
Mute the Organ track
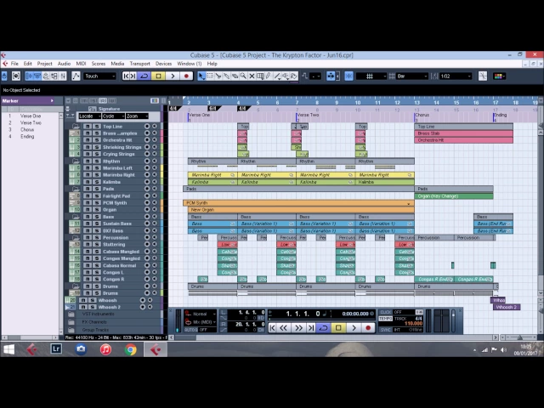pos(88,210)
